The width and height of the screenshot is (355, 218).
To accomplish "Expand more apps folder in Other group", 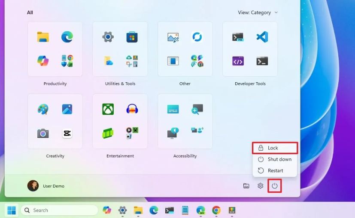I will point(197,61).
